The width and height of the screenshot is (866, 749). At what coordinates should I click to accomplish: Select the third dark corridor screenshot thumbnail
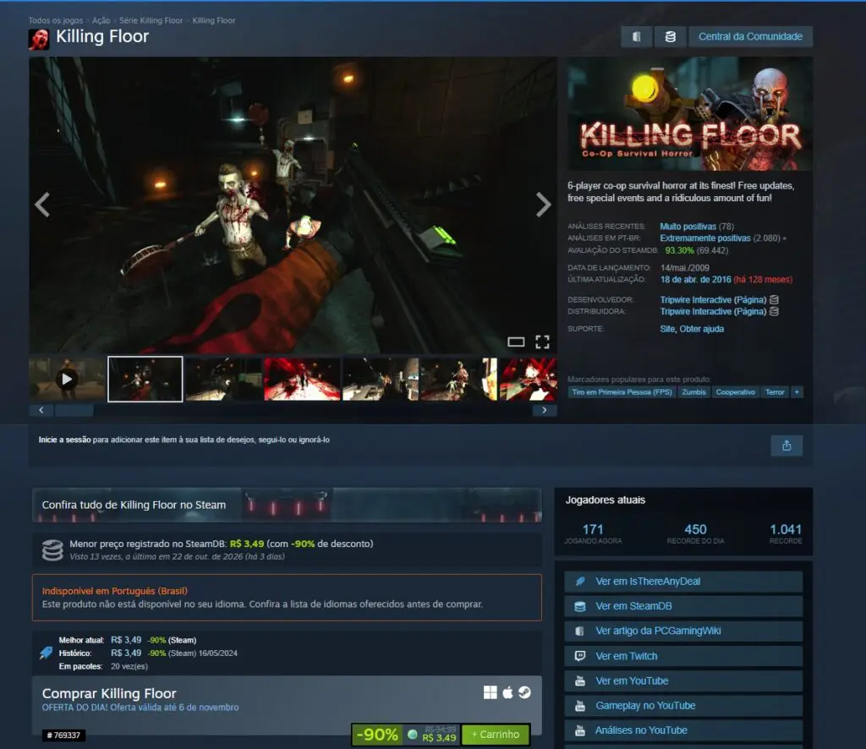pyautogui.click(x=223, y=380)
